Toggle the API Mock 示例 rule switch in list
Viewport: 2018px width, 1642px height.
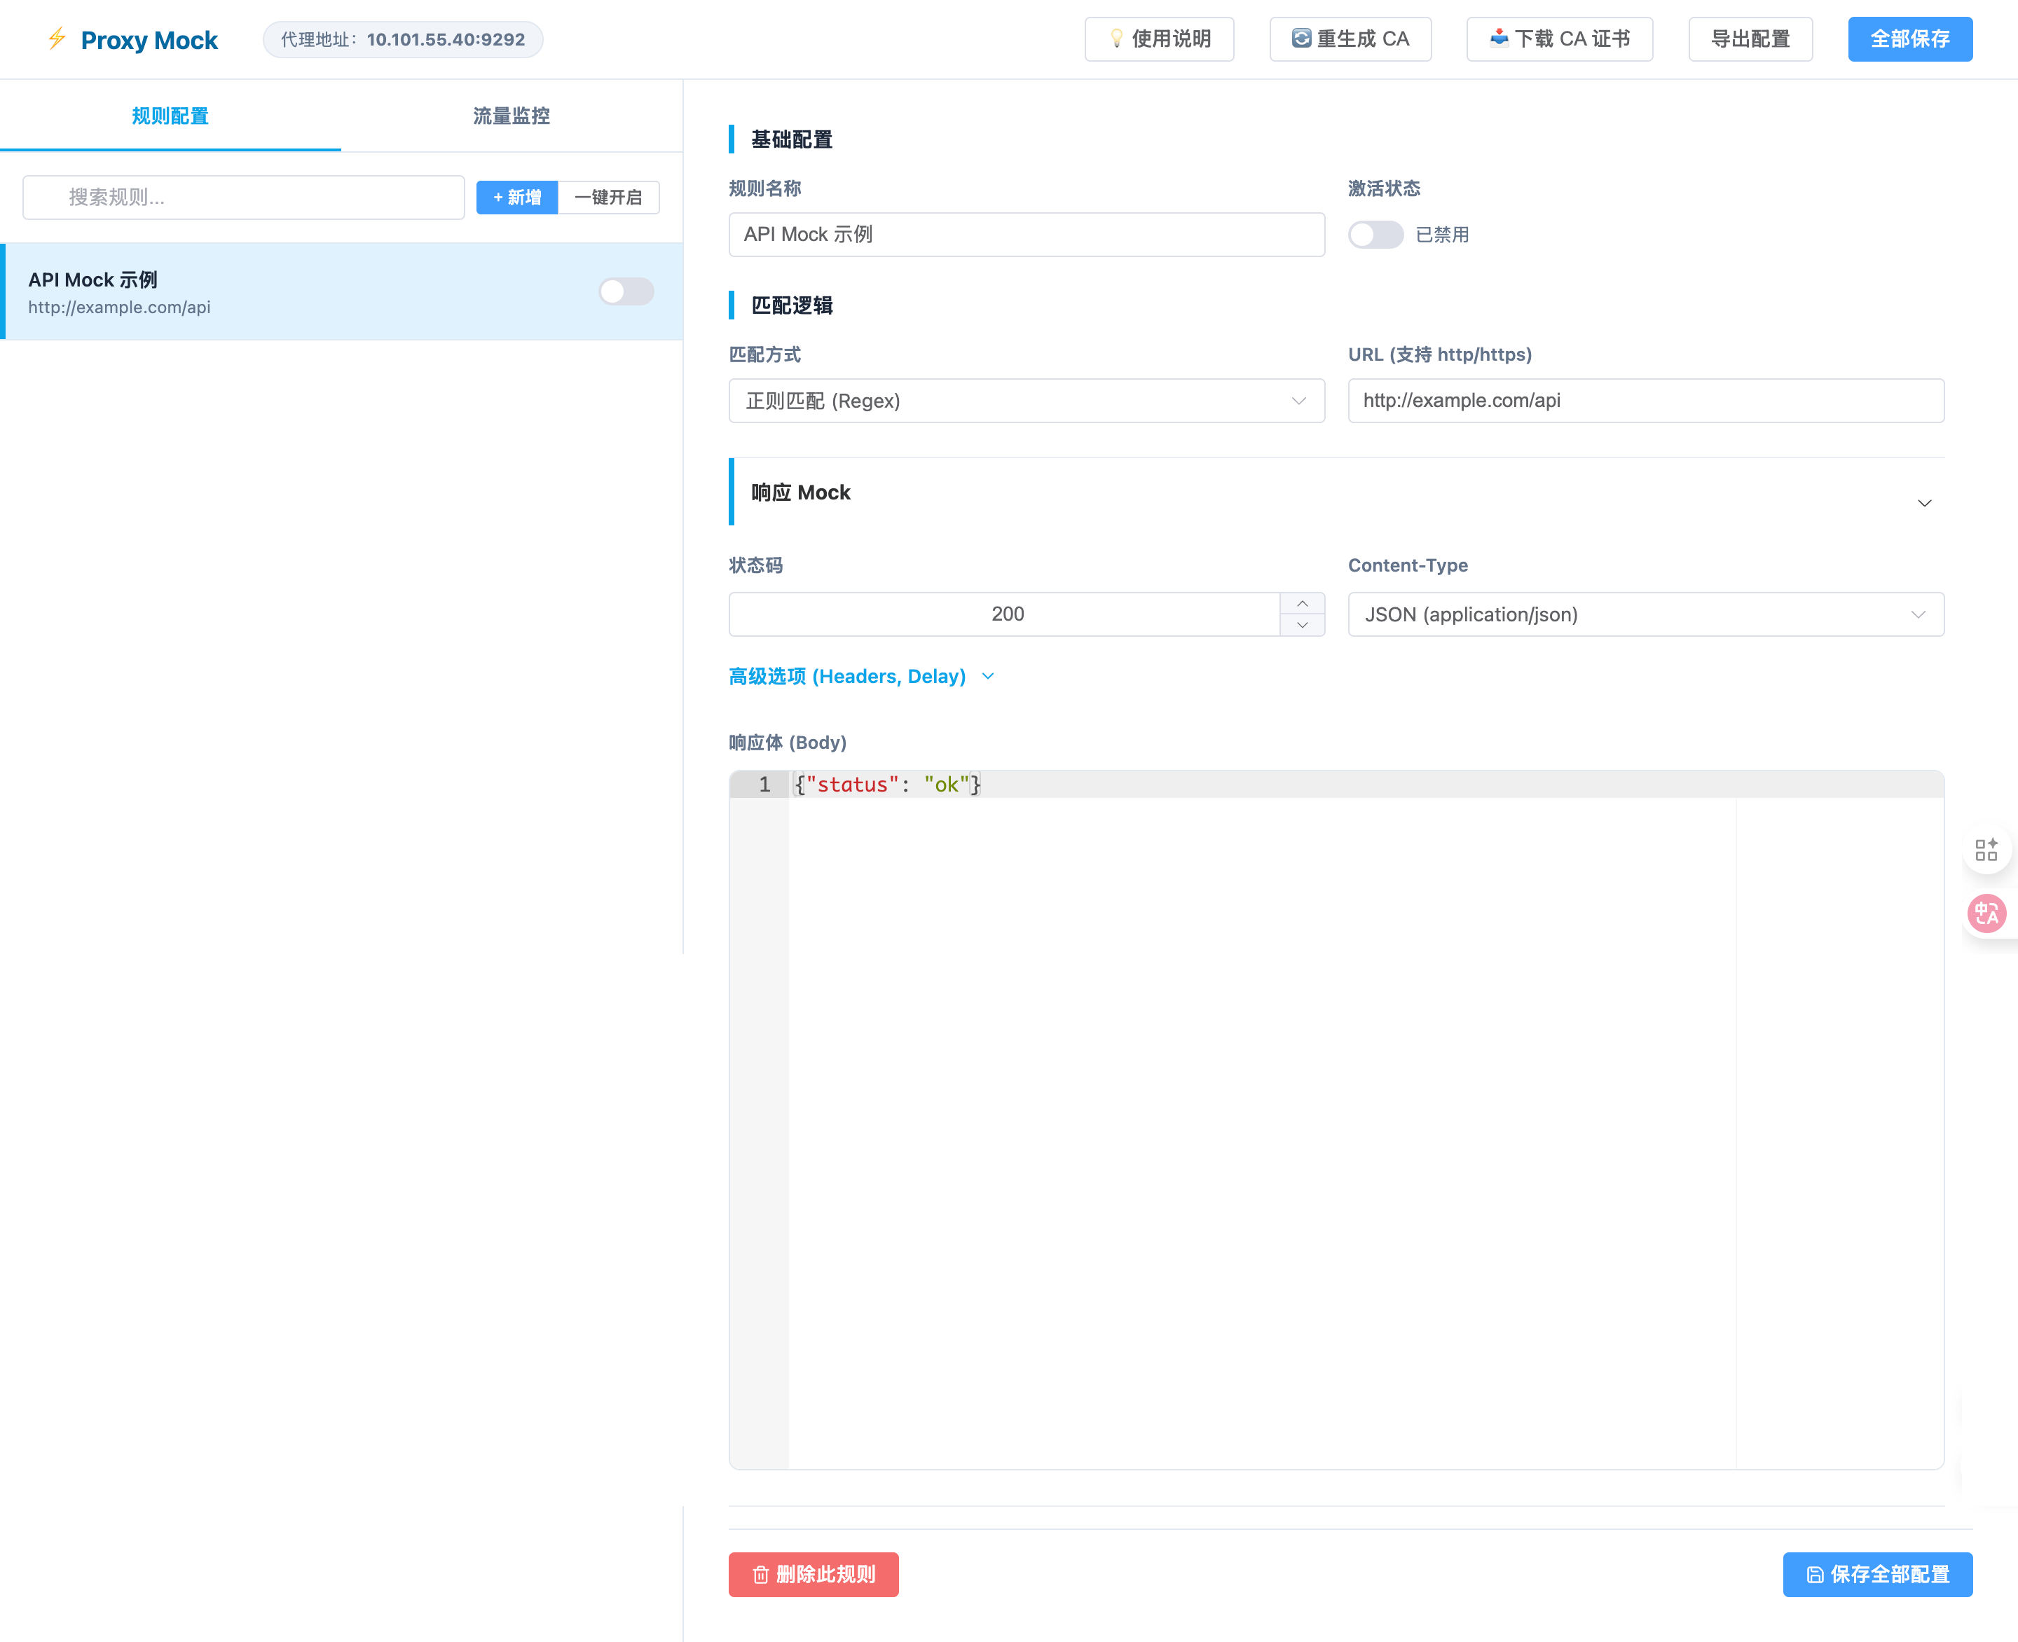coord(625,291)
